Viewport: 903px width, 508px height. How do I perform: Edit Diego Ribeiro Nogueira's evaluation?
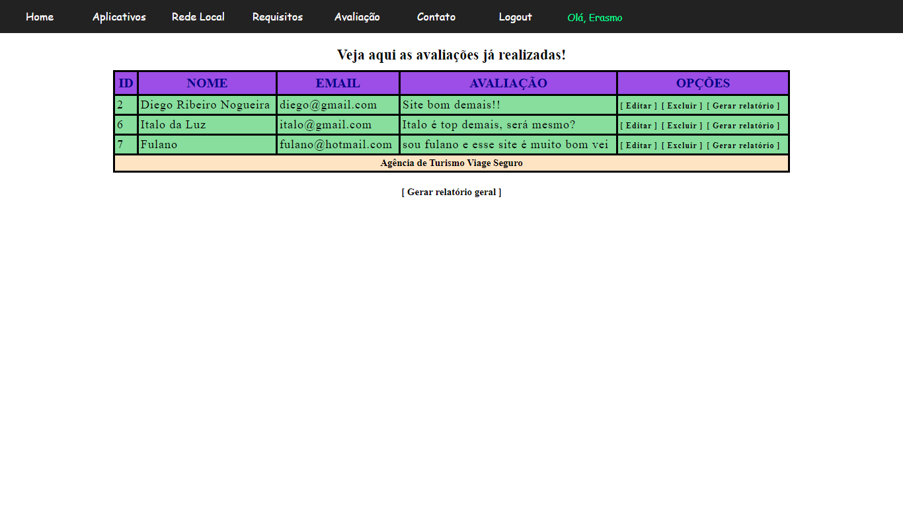pyautogui.click(x=639, y=106)
